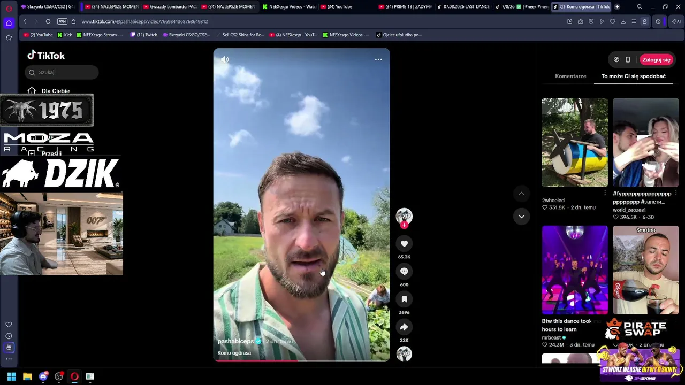Open options for the 2wheeled video

coord(605,193)
